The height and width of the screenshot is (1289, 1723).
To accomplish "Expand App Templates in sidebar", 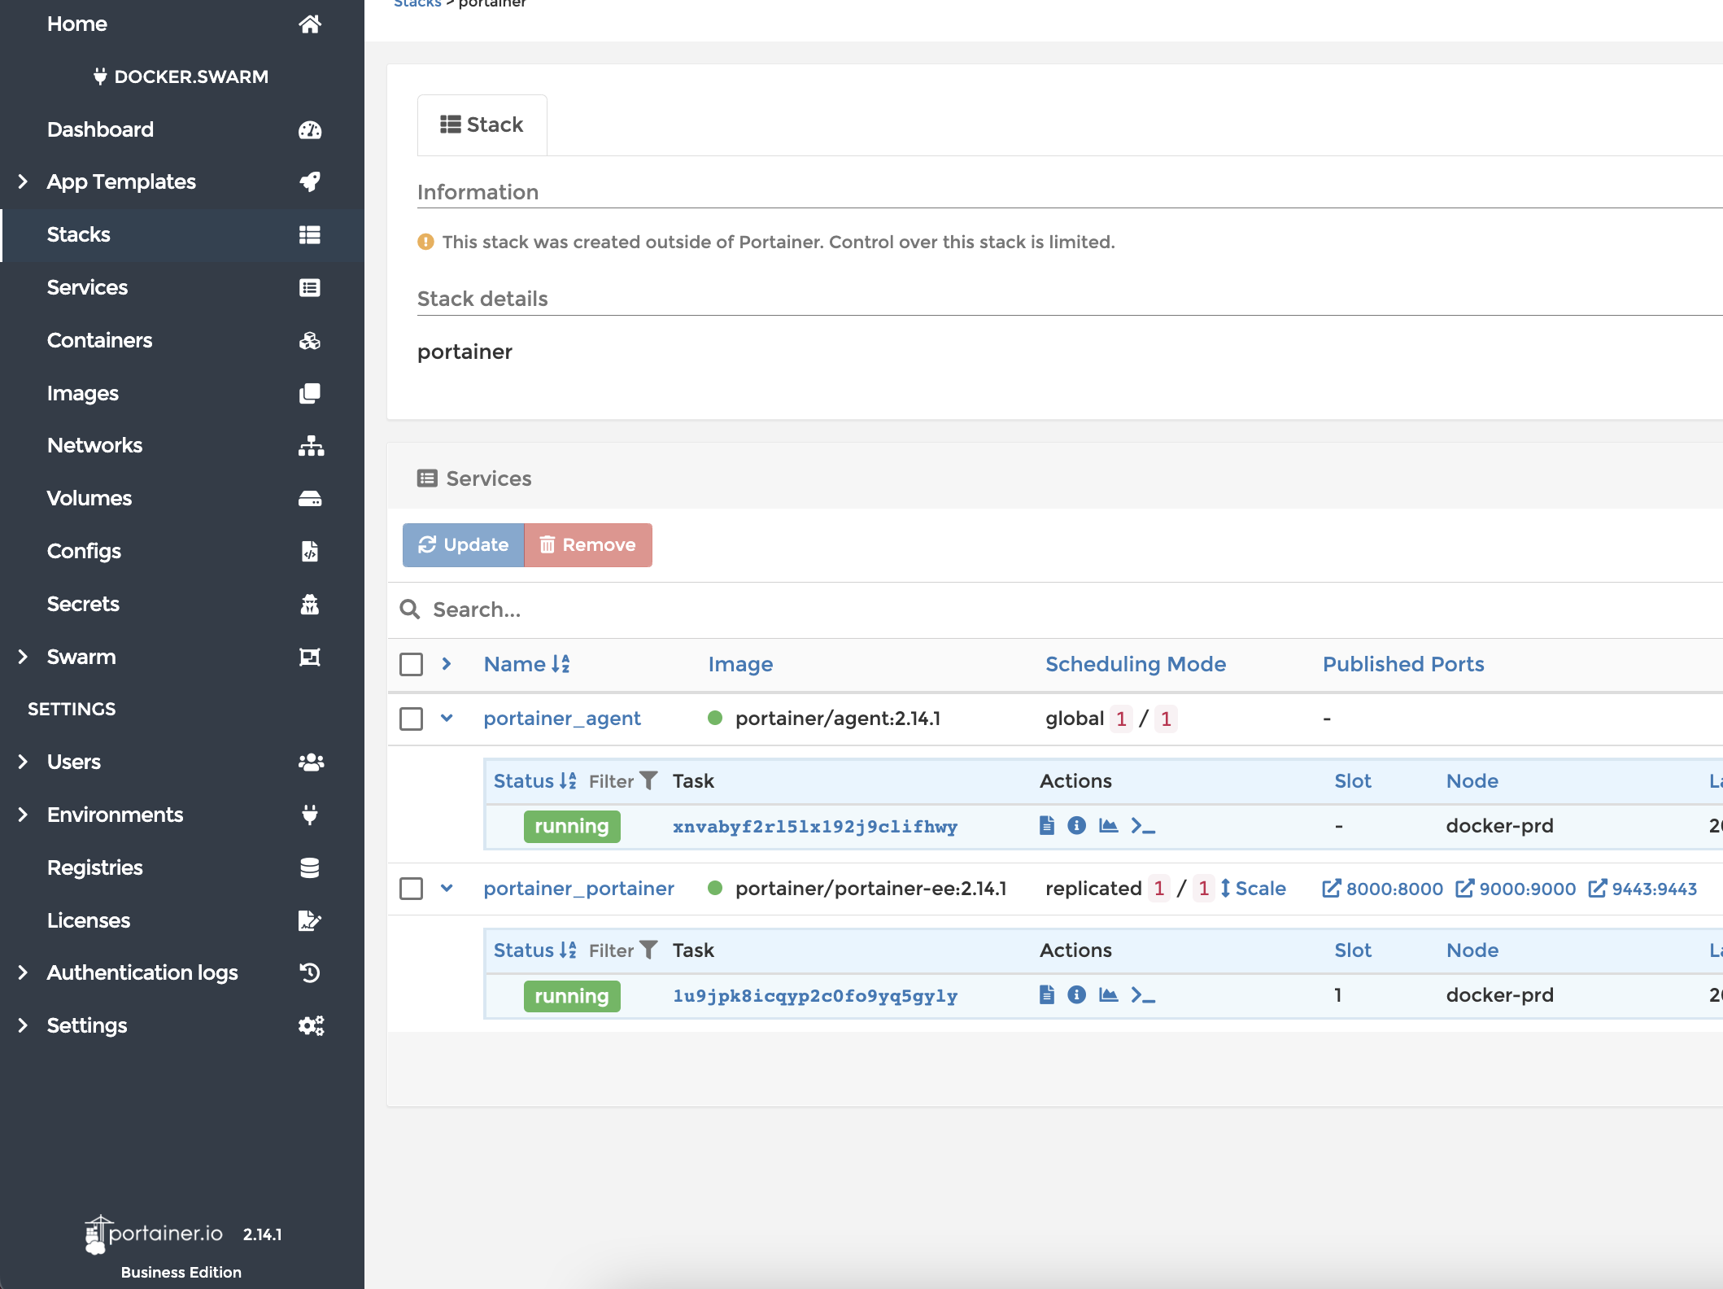I will (x=23, y=181).
